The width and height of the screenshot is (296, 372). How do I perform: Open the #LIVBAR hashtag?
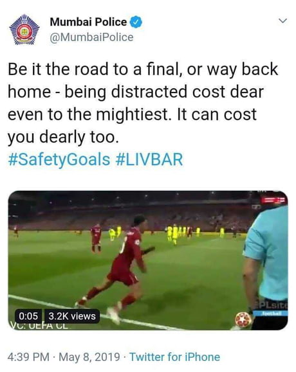point(149,159)
